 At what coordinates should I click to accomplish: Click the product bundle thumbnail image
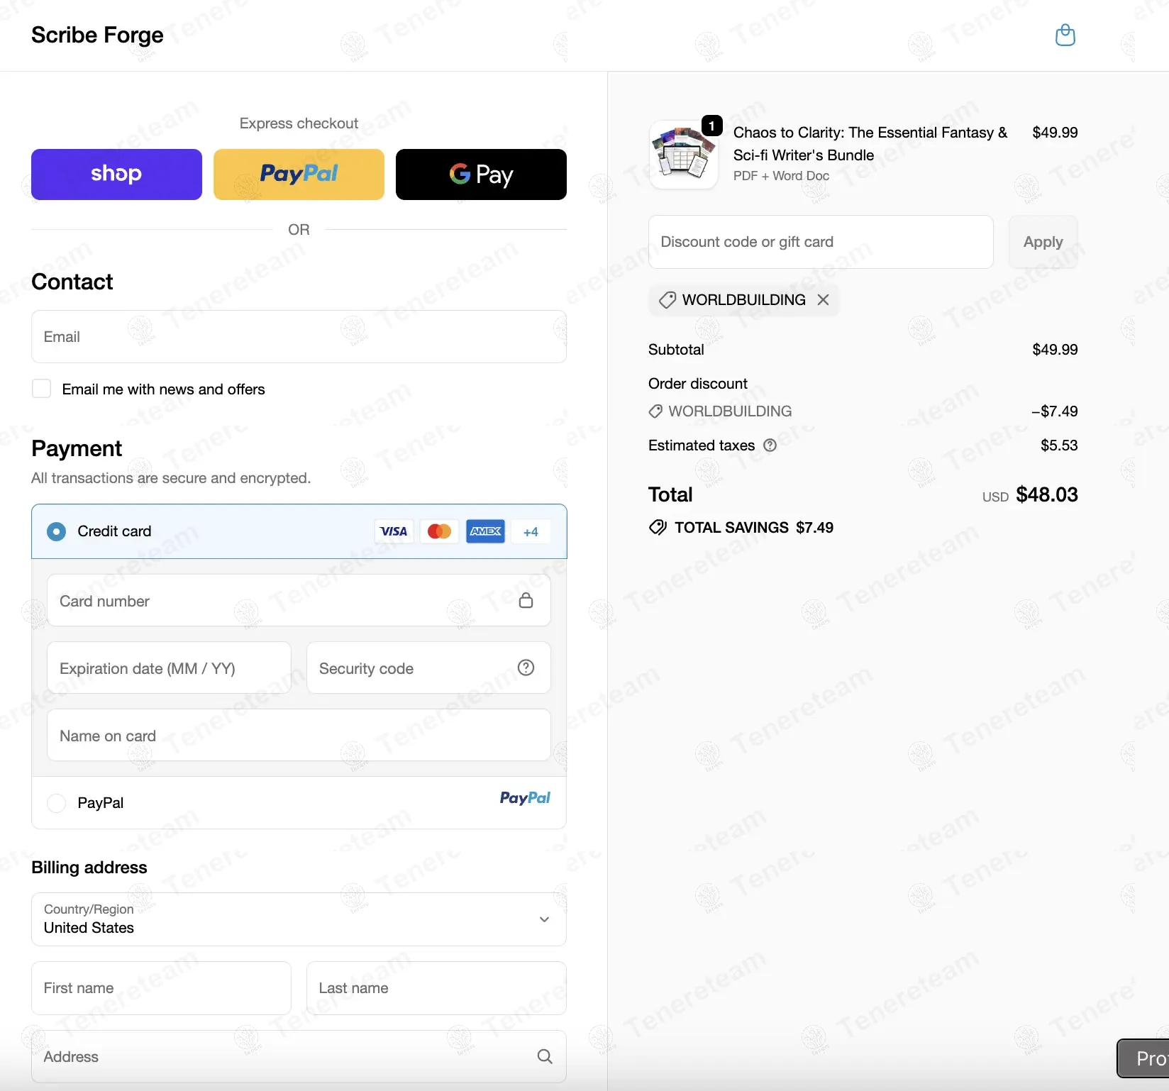683,155
